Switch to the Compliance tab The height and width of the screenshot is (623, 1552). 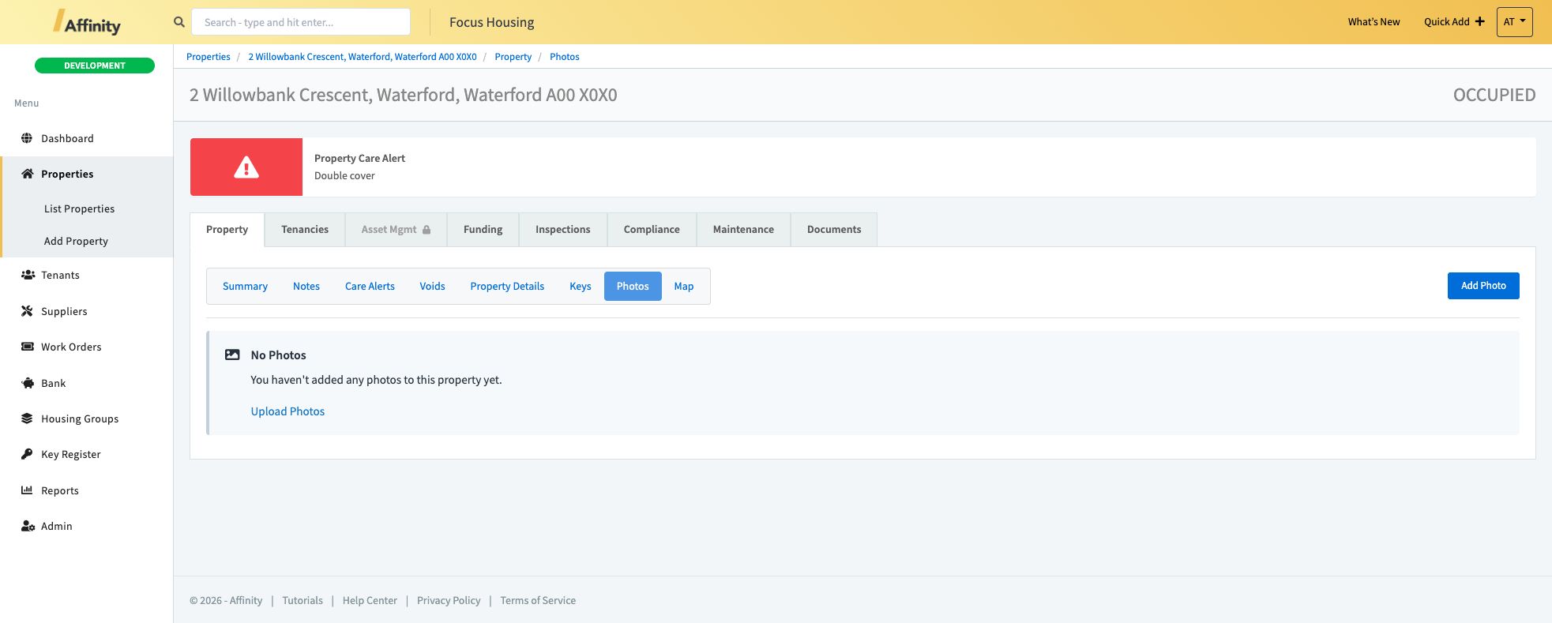tap(652, 230)
